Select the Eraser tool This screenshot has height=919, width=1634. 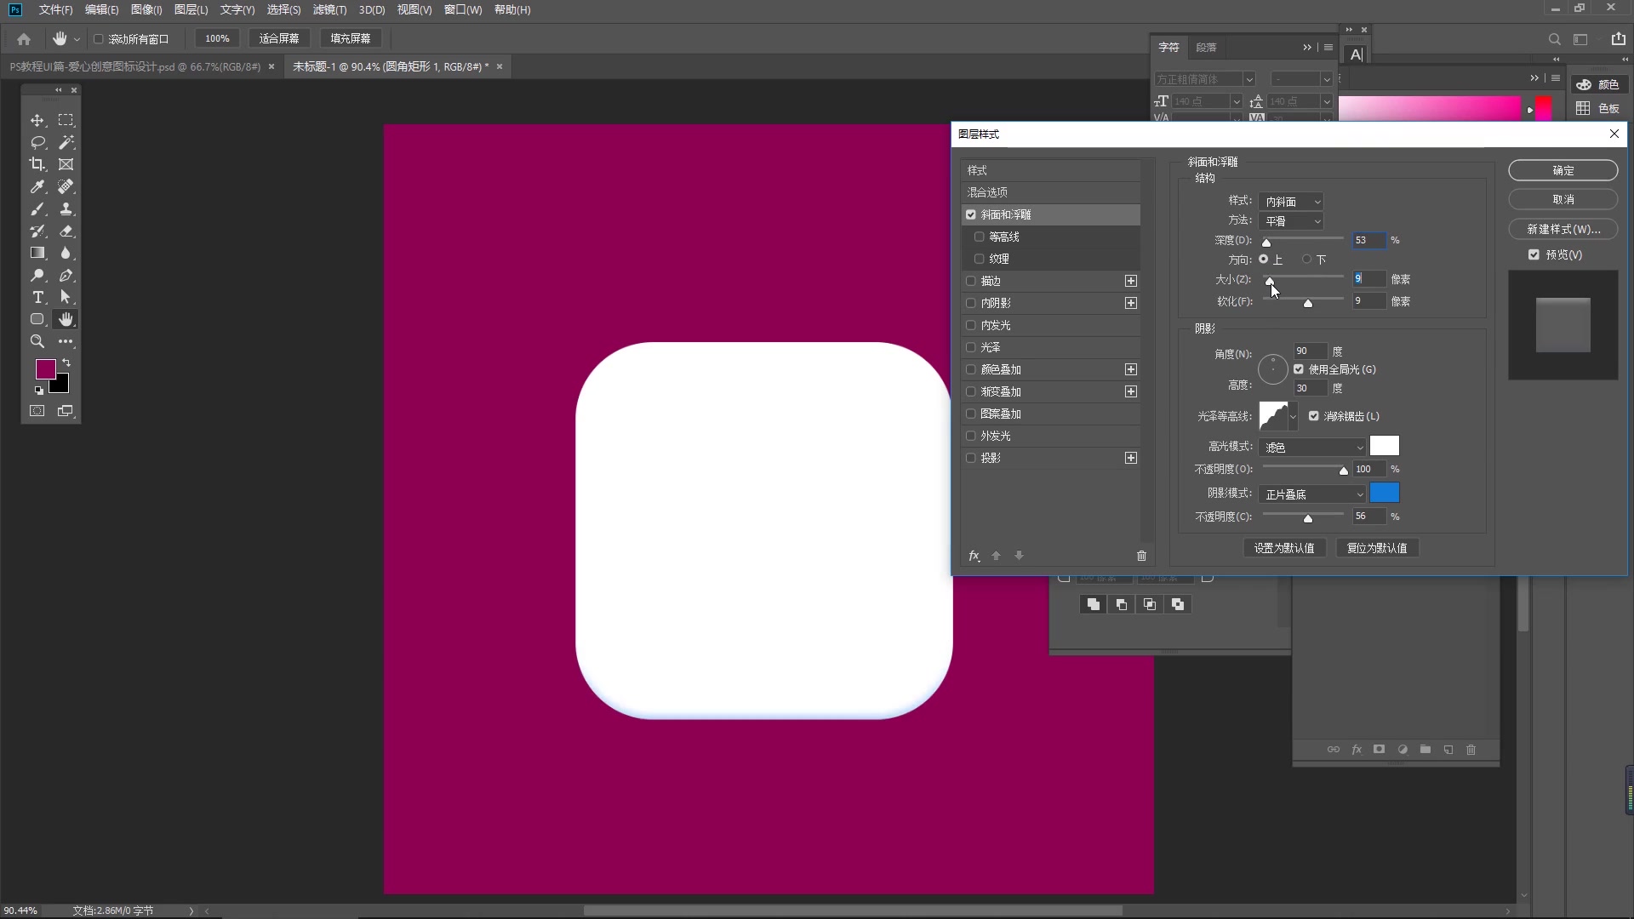pyautogui.click(x=66, y=231)
